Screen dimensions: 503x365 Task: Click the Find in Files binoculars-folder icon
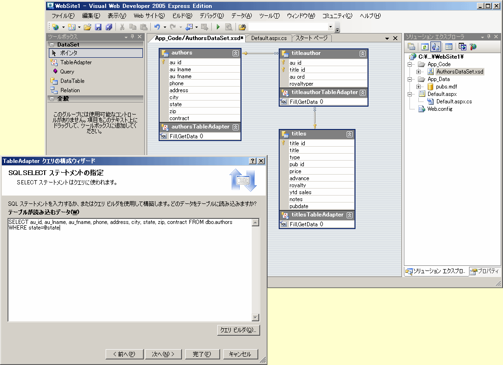242,27
